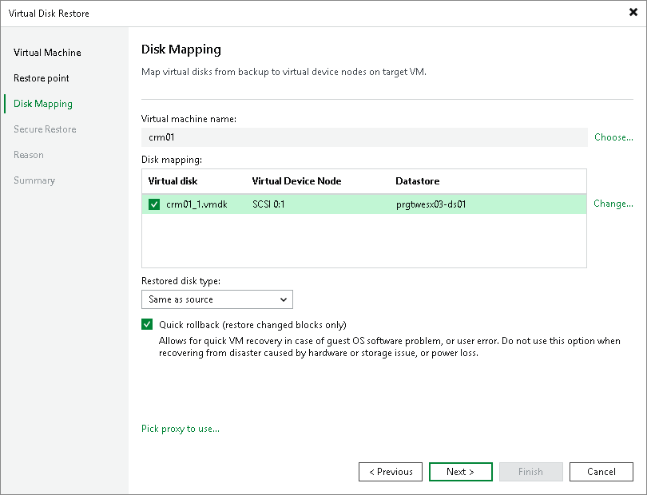647x495 pixels.
Task: Click the disabled Finish button
Action: click(530, 471)
